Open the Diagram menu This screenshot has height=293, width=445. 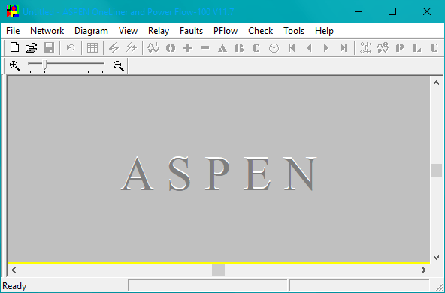coord(91,31)
